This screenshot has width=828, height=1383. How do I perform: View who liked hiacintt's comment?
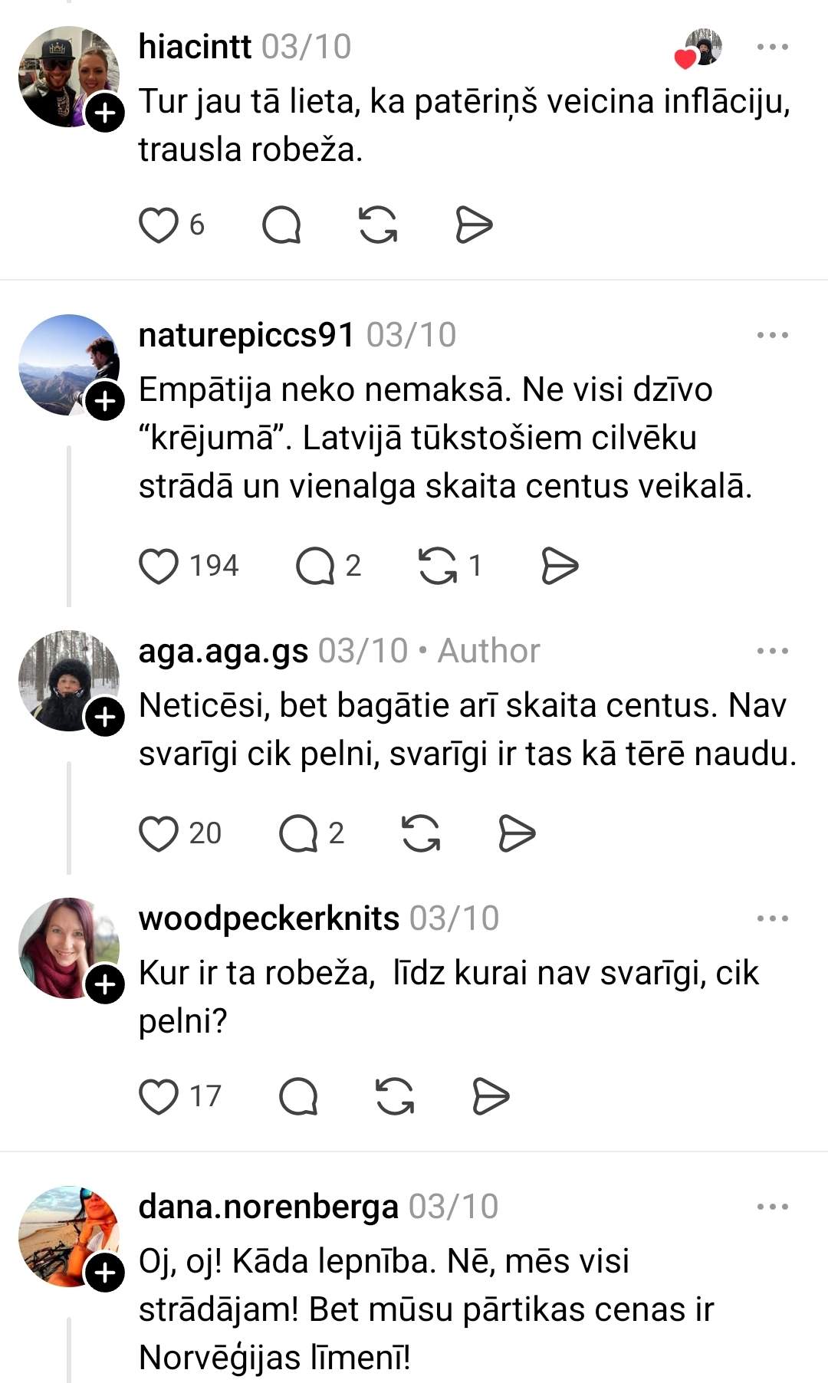point(702,48)
